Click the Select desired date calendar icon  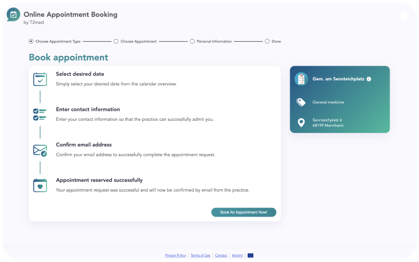pyautogui.click(x=40, y=79)
